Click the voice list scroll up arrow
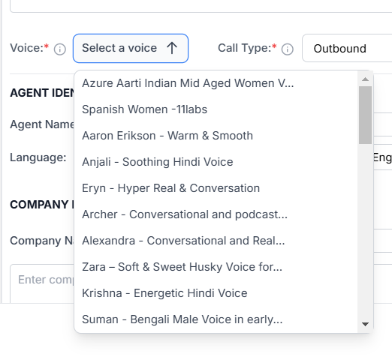 click(x=365, y=79)
